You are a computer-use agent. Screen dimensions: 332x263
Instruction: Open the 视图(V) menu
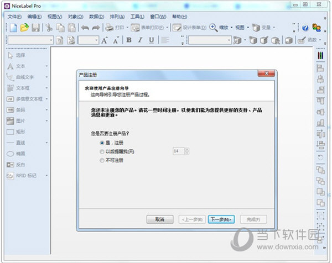(x=55, y=17)
